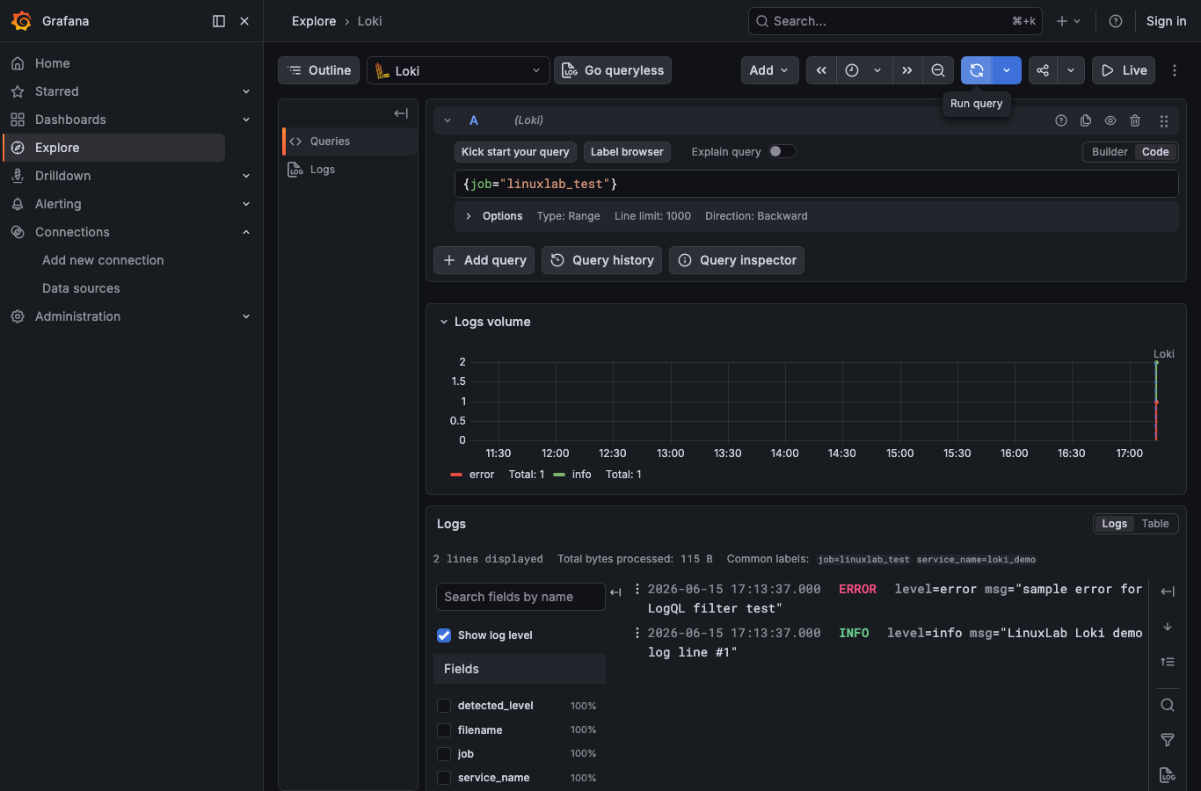Viewport: 1201px width, 791px height.
Task: Collapse query A row chevron
Action: (x=448, y=120)
